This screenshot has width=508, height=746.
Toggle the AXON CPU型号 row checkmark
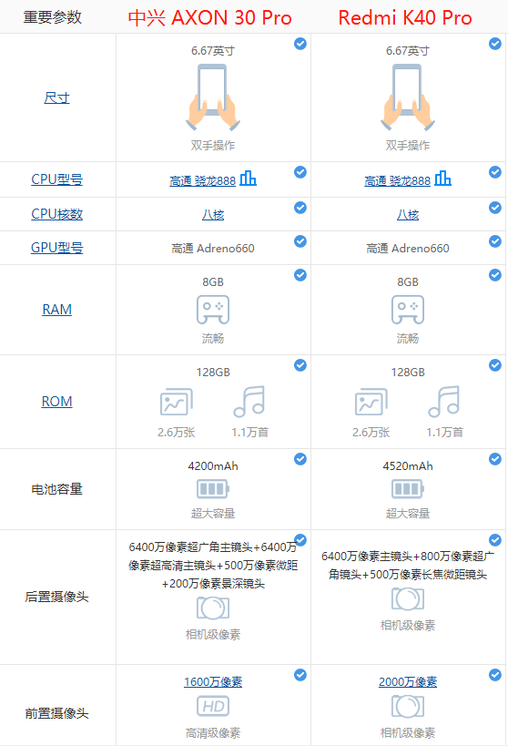pos(300,172)
